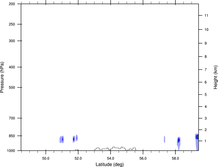Click the 850 pressure tick label
Viewport: 218px width, 167px height.
pos(12,136)
